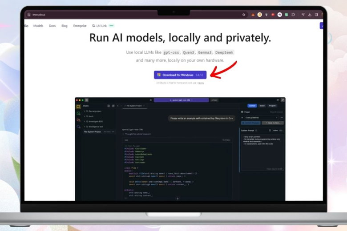This screenshot has height=231, width=347.
Task: Click the Gemma3 model name chip
Action: pyautogui.click(x=205, y=52)
